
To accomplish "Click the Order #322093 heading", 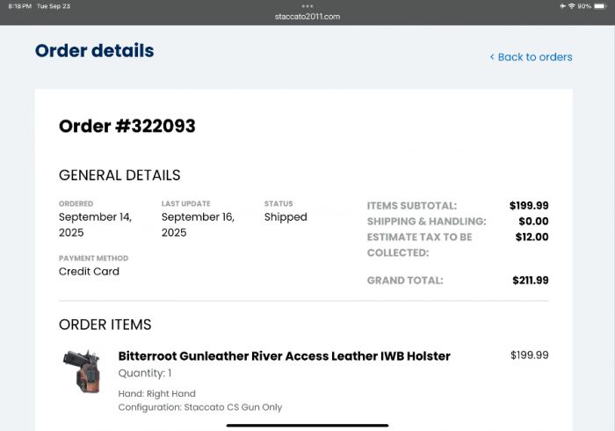I will click(127, 126).
